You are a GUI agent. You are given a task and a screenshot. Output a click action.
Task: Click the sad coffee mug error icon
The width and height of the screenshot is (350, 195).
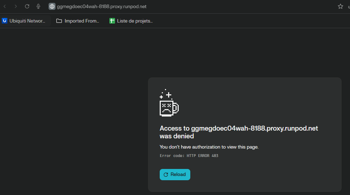coord(169,103)
